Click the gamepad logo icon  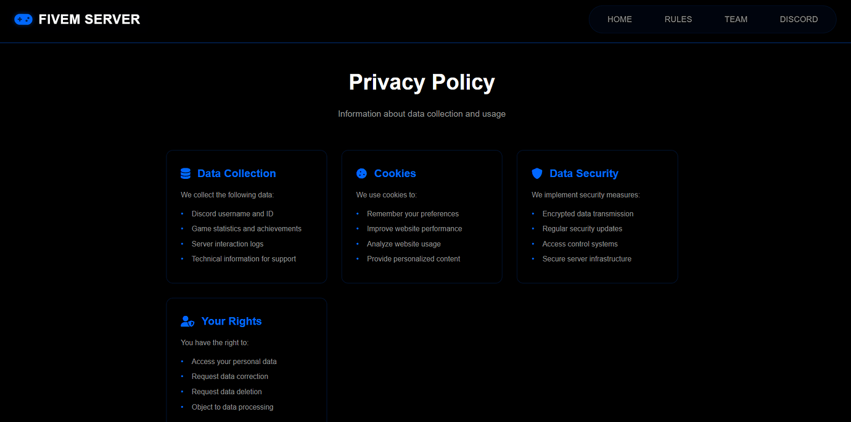[23, 19]
